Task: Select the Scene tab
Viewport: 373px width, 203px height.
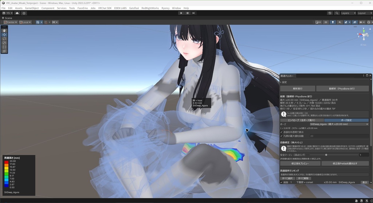Action: click(x=7, y=18)
